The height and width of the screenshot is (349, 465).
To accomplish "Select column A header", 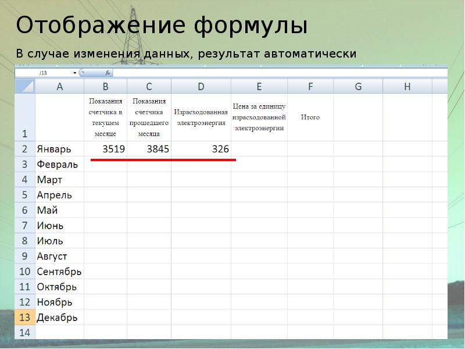I will (59, 87).
